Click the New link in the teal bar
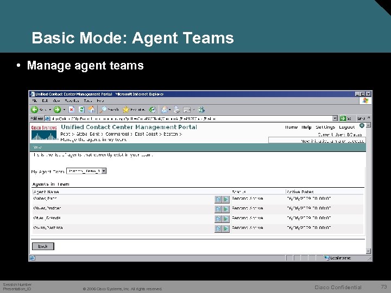Image resolution: width=391 pixels, height=293 pixels. [37, 147]
